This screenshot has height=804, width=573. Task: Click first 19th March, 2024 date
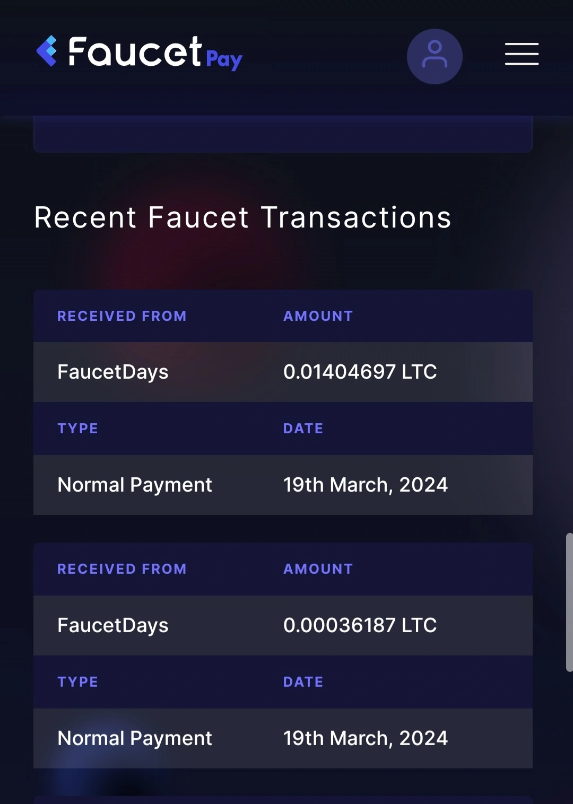(366, 485)
